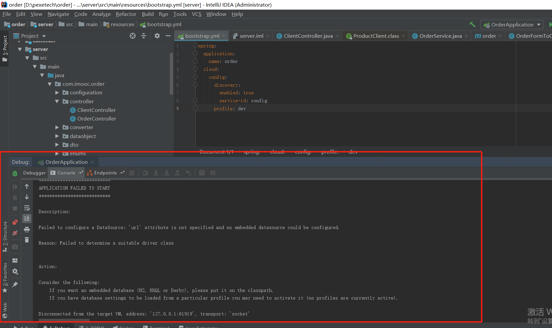Click the Trace Current Stream Chain icon
552x328 pixels.
[213, 173]
